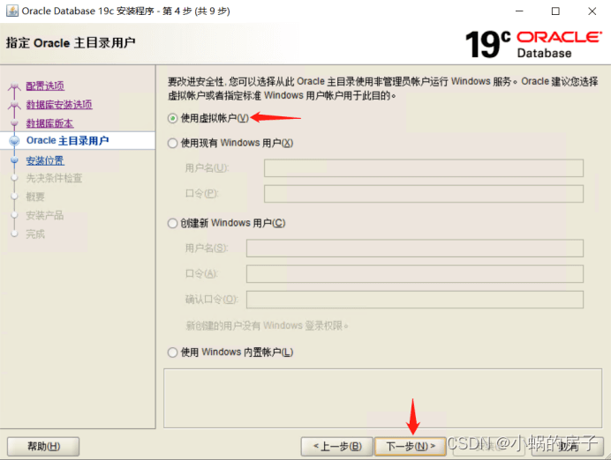
Task: Choose 使用现有 Windows 用户(X) option
Action: [173, 144]
